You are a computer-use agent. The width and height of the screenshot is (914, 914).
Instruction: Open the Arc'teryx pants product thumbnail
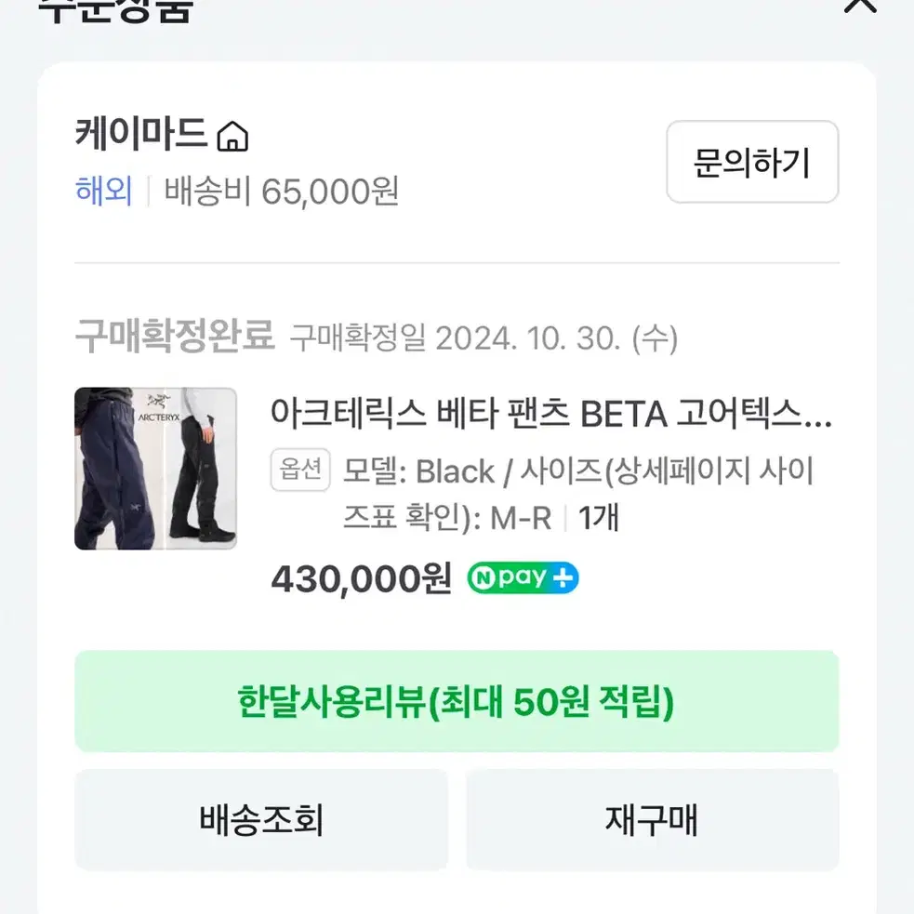point(155,469)
